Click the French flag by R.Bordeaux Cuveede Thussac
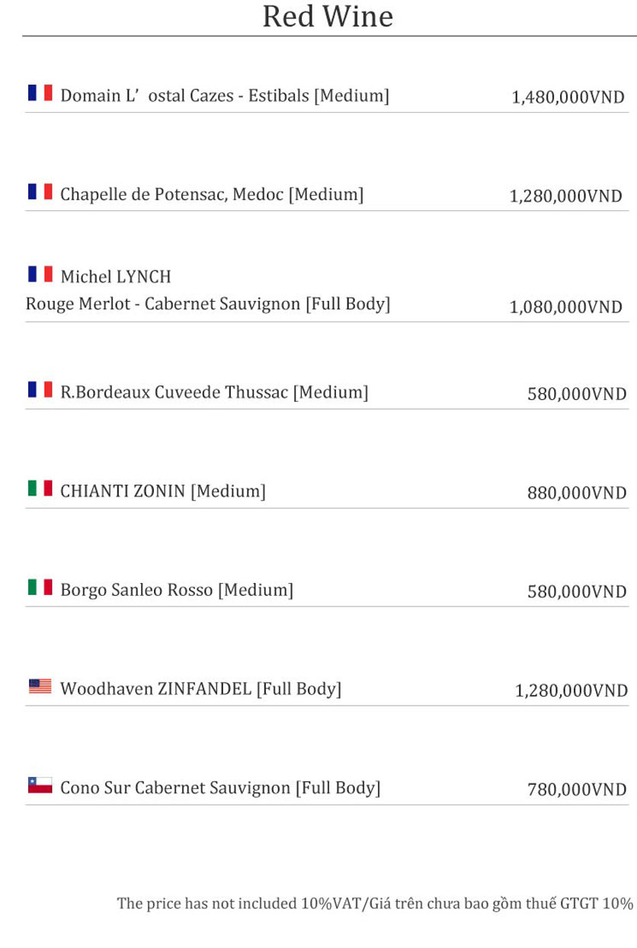Screen dimensions: 637x948 click(40, 389)
